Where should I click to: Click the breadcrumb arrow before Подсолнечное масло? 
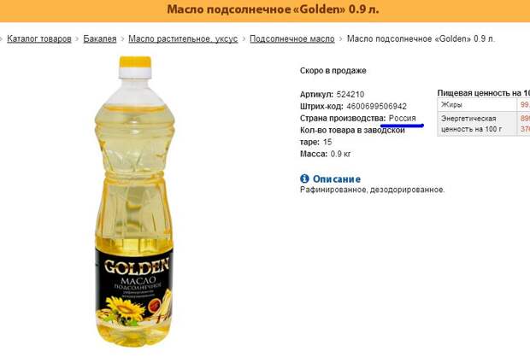click(244, 39)
